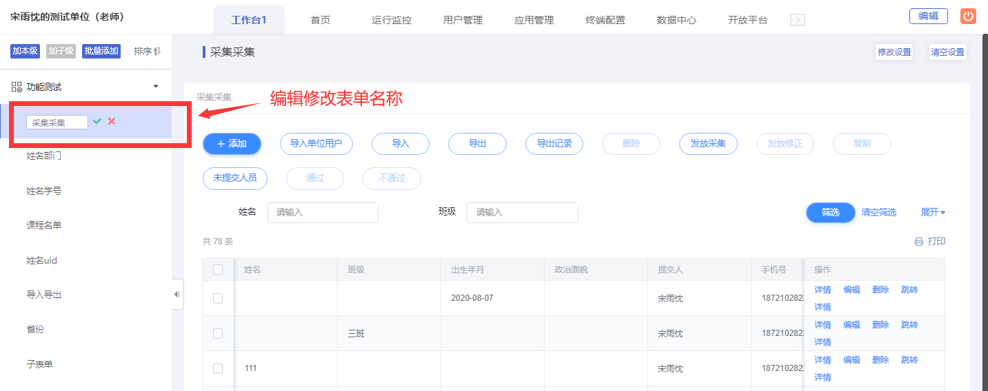
Task: Click the form name rename text box
Action: (x=57, y=122)
